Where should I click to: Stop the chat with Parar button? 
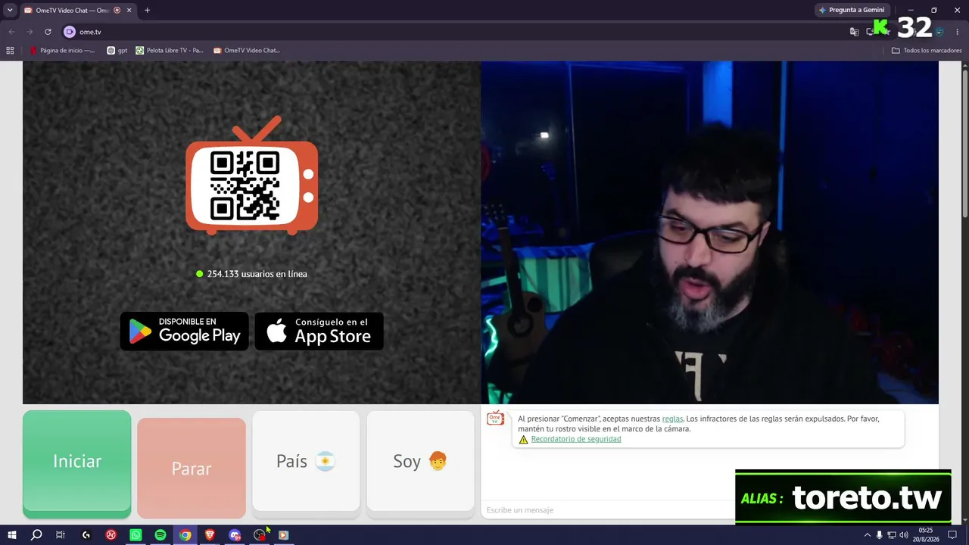point(192,468)
